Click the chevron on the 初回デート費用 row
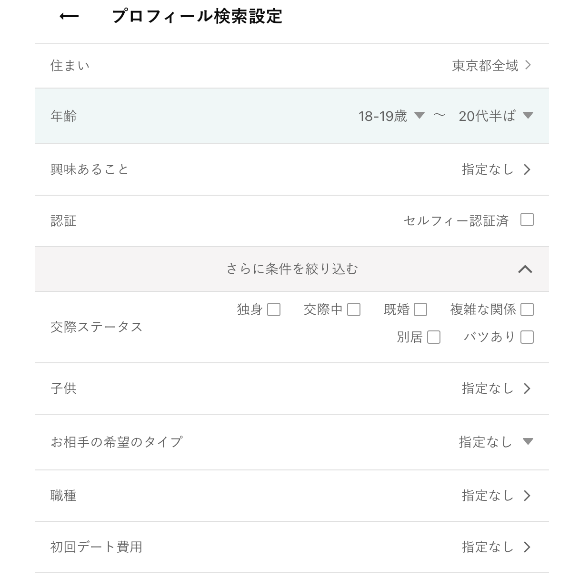The image size is (579, 578). (x=528, y=547)
